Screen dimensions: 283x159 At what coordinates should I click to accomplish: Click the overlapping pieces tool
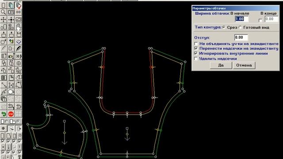(4, 63)
